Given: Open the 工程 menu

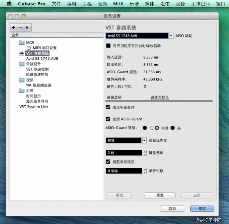Looking at the screenshot, I should [x=87, y=4].
